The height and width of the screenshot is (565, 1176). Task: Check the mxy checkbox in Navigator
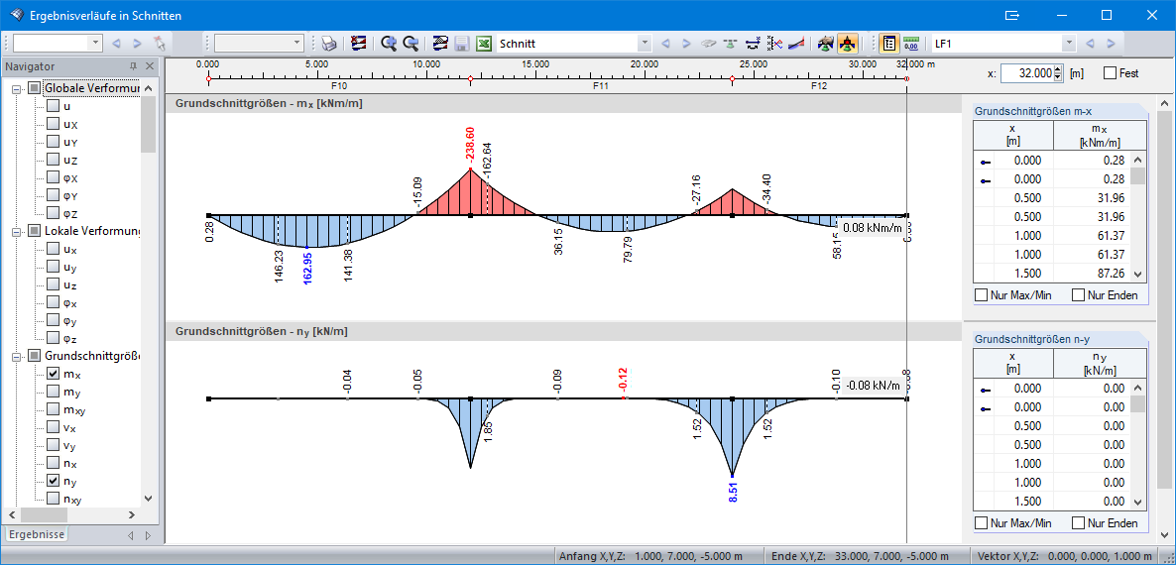point(54,409)
